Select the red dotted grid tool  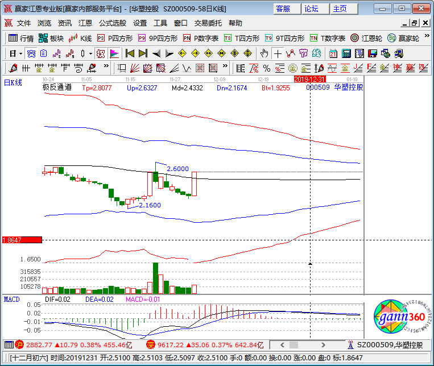coord(200,68)
